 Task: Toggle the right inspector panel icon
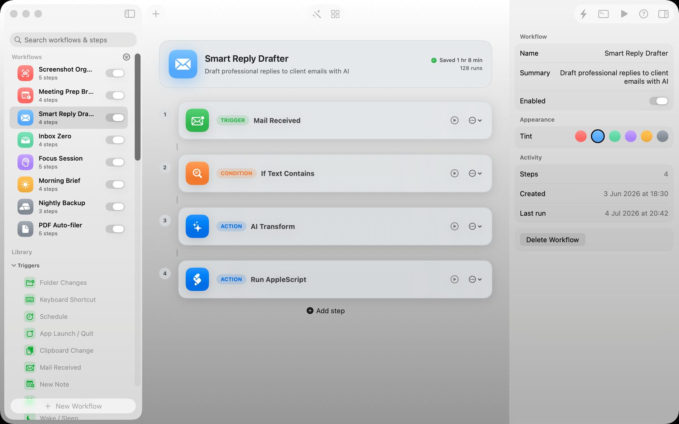point(663,14)
